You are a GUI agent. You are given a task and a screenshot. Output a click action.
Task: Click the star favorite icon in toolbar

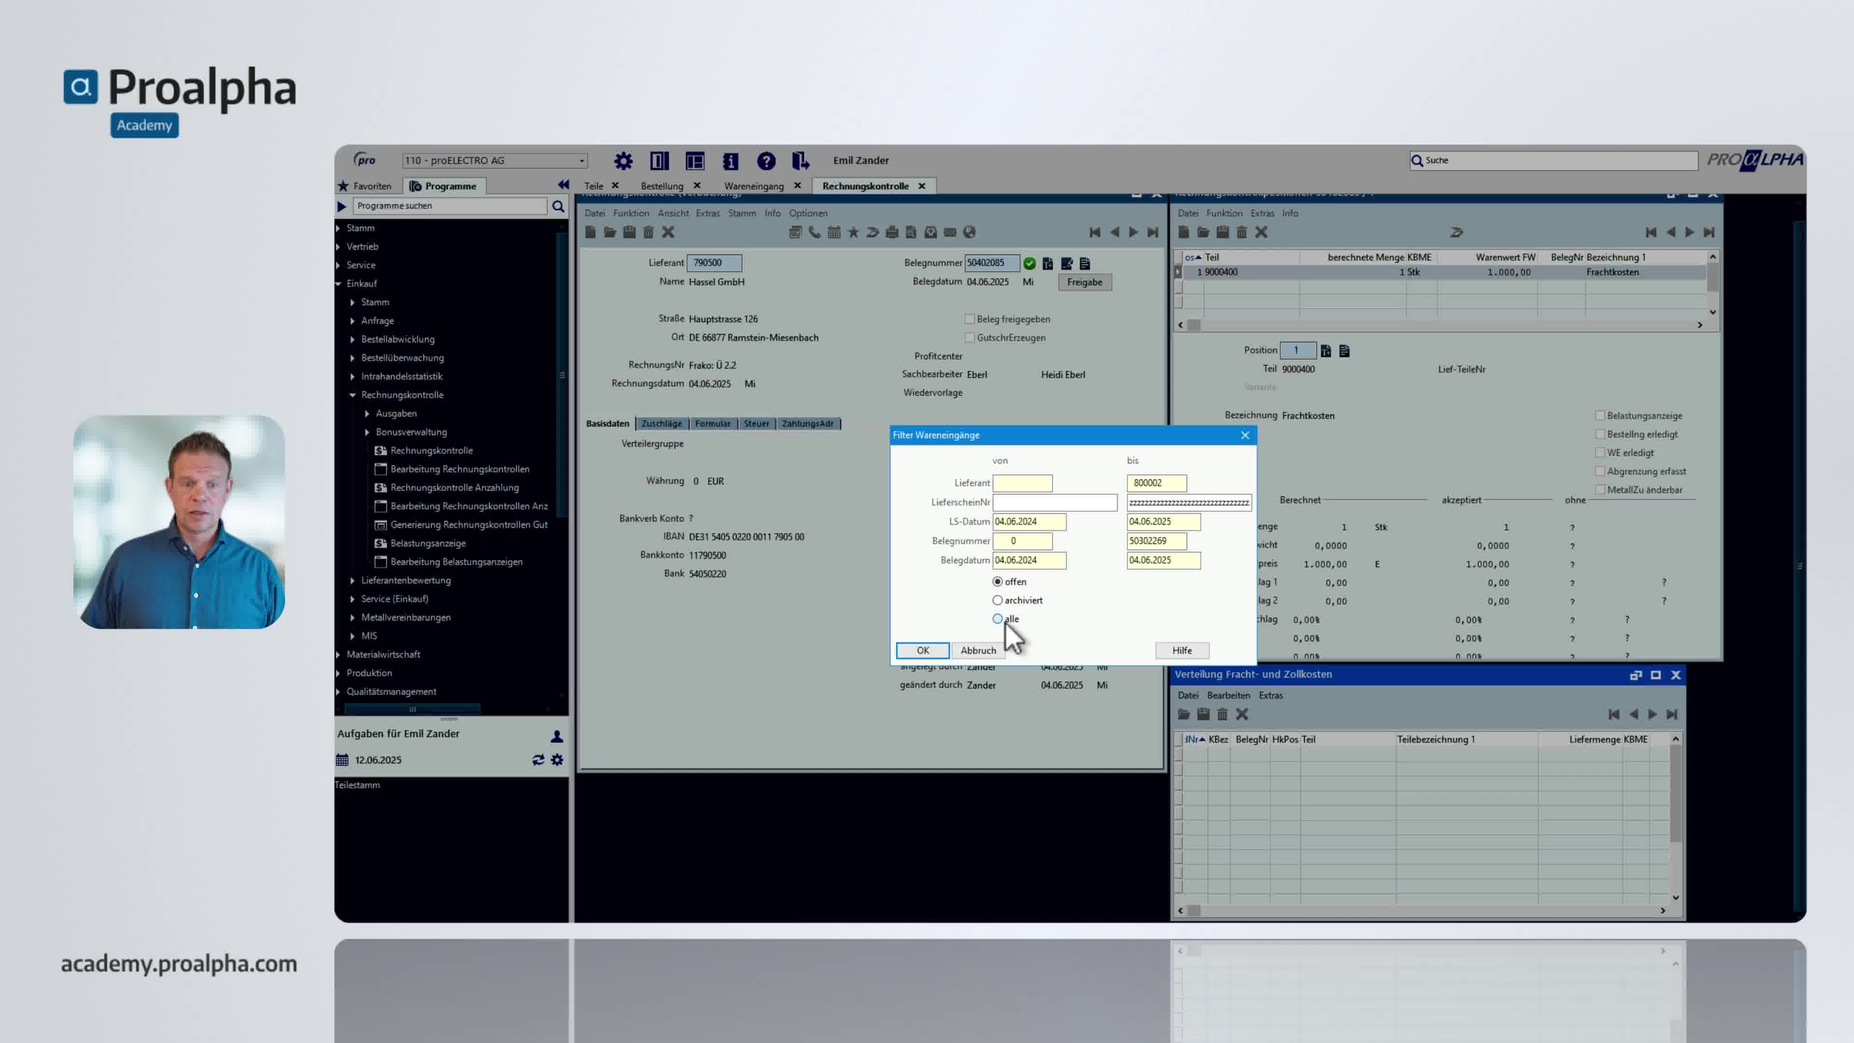[853, 232]
